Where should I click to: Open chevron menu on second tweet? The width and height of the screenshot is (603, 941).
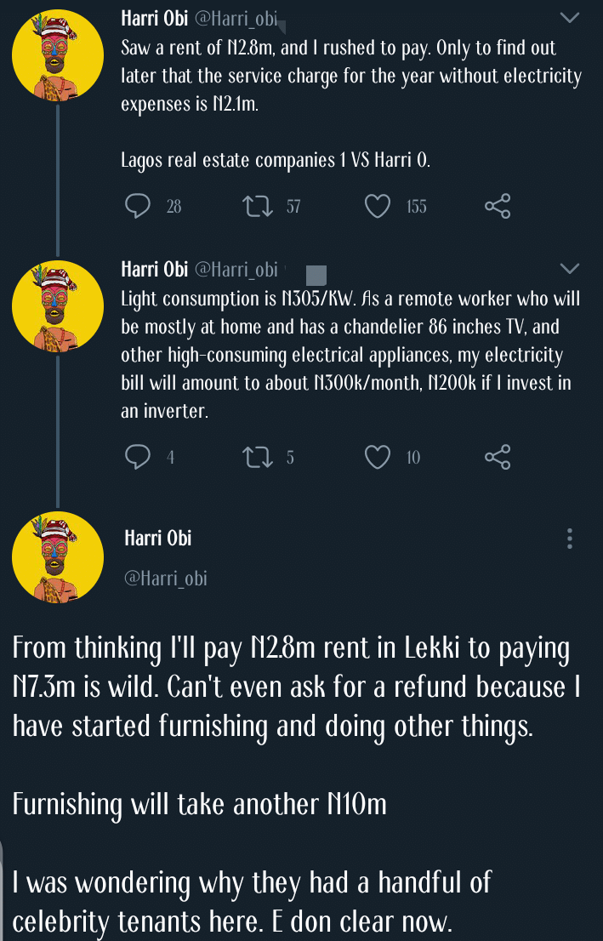[569, 269]
